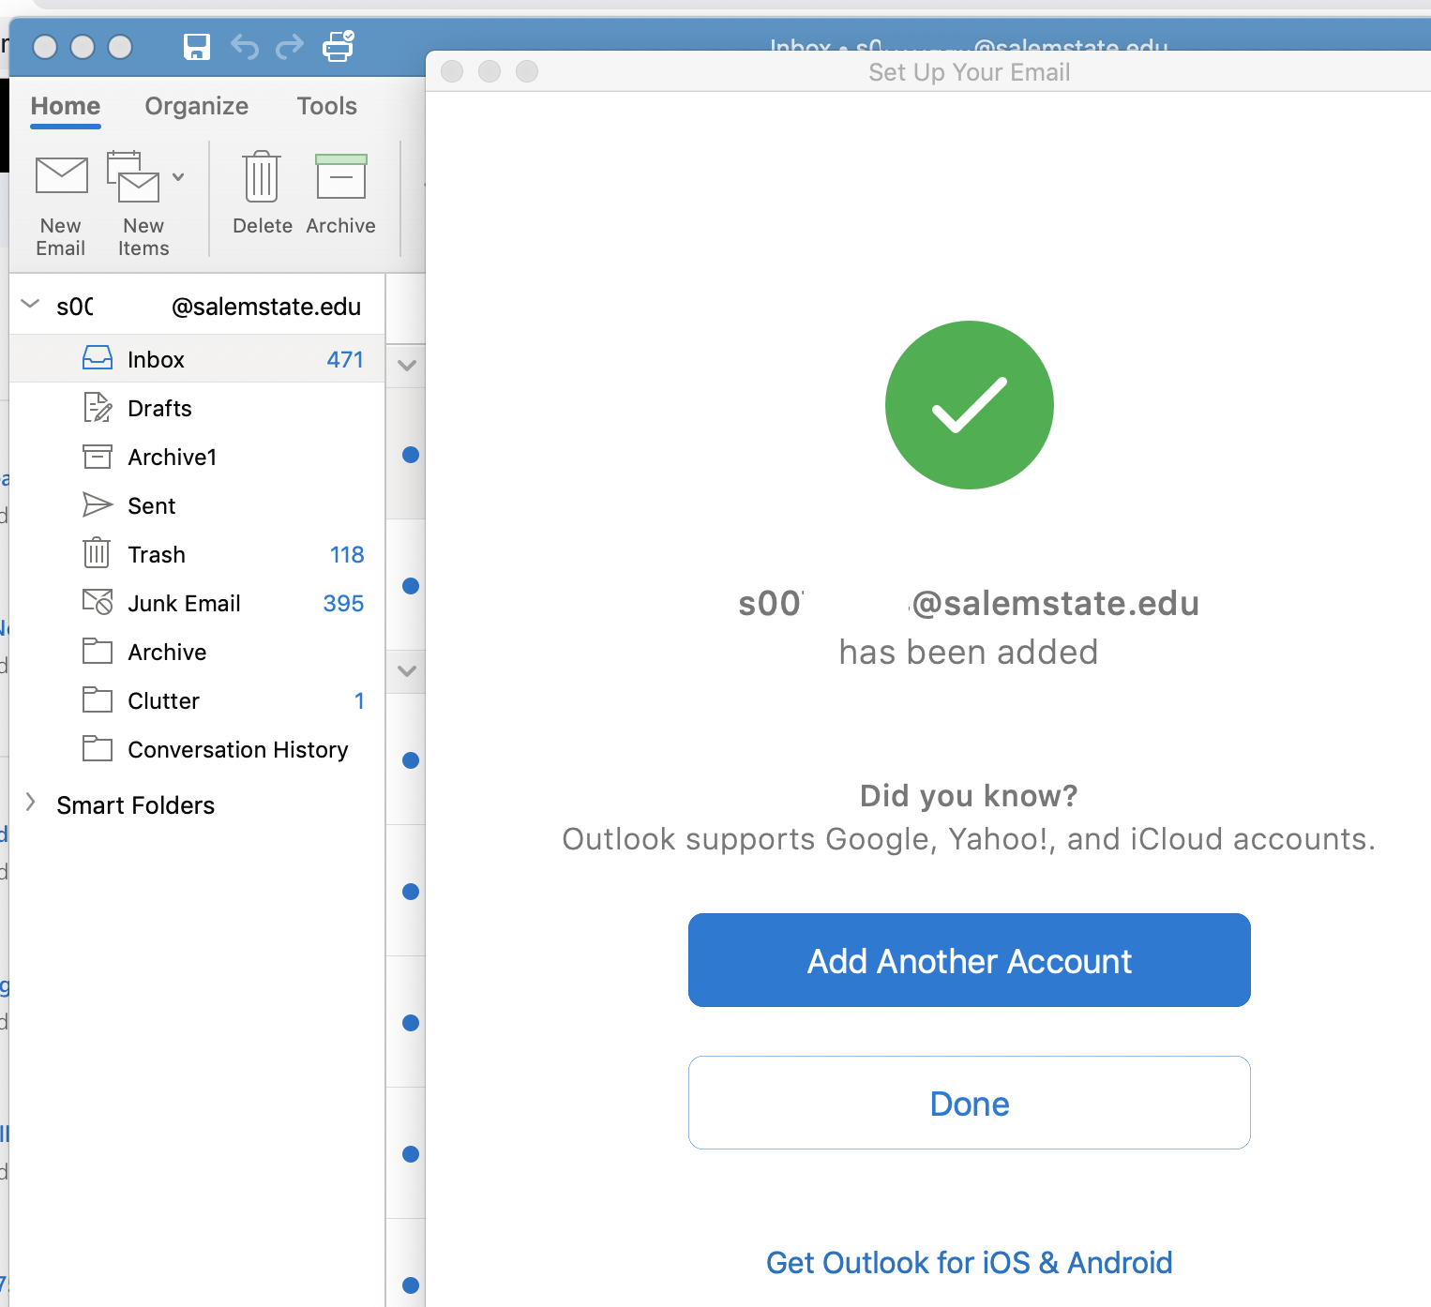Select the Inbox folder
Screen dimensions: 1431x1307
[x=197, y=359]
